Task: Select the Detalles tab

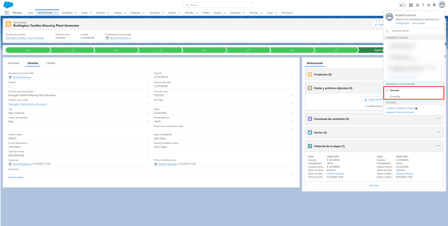Action: 33,63
